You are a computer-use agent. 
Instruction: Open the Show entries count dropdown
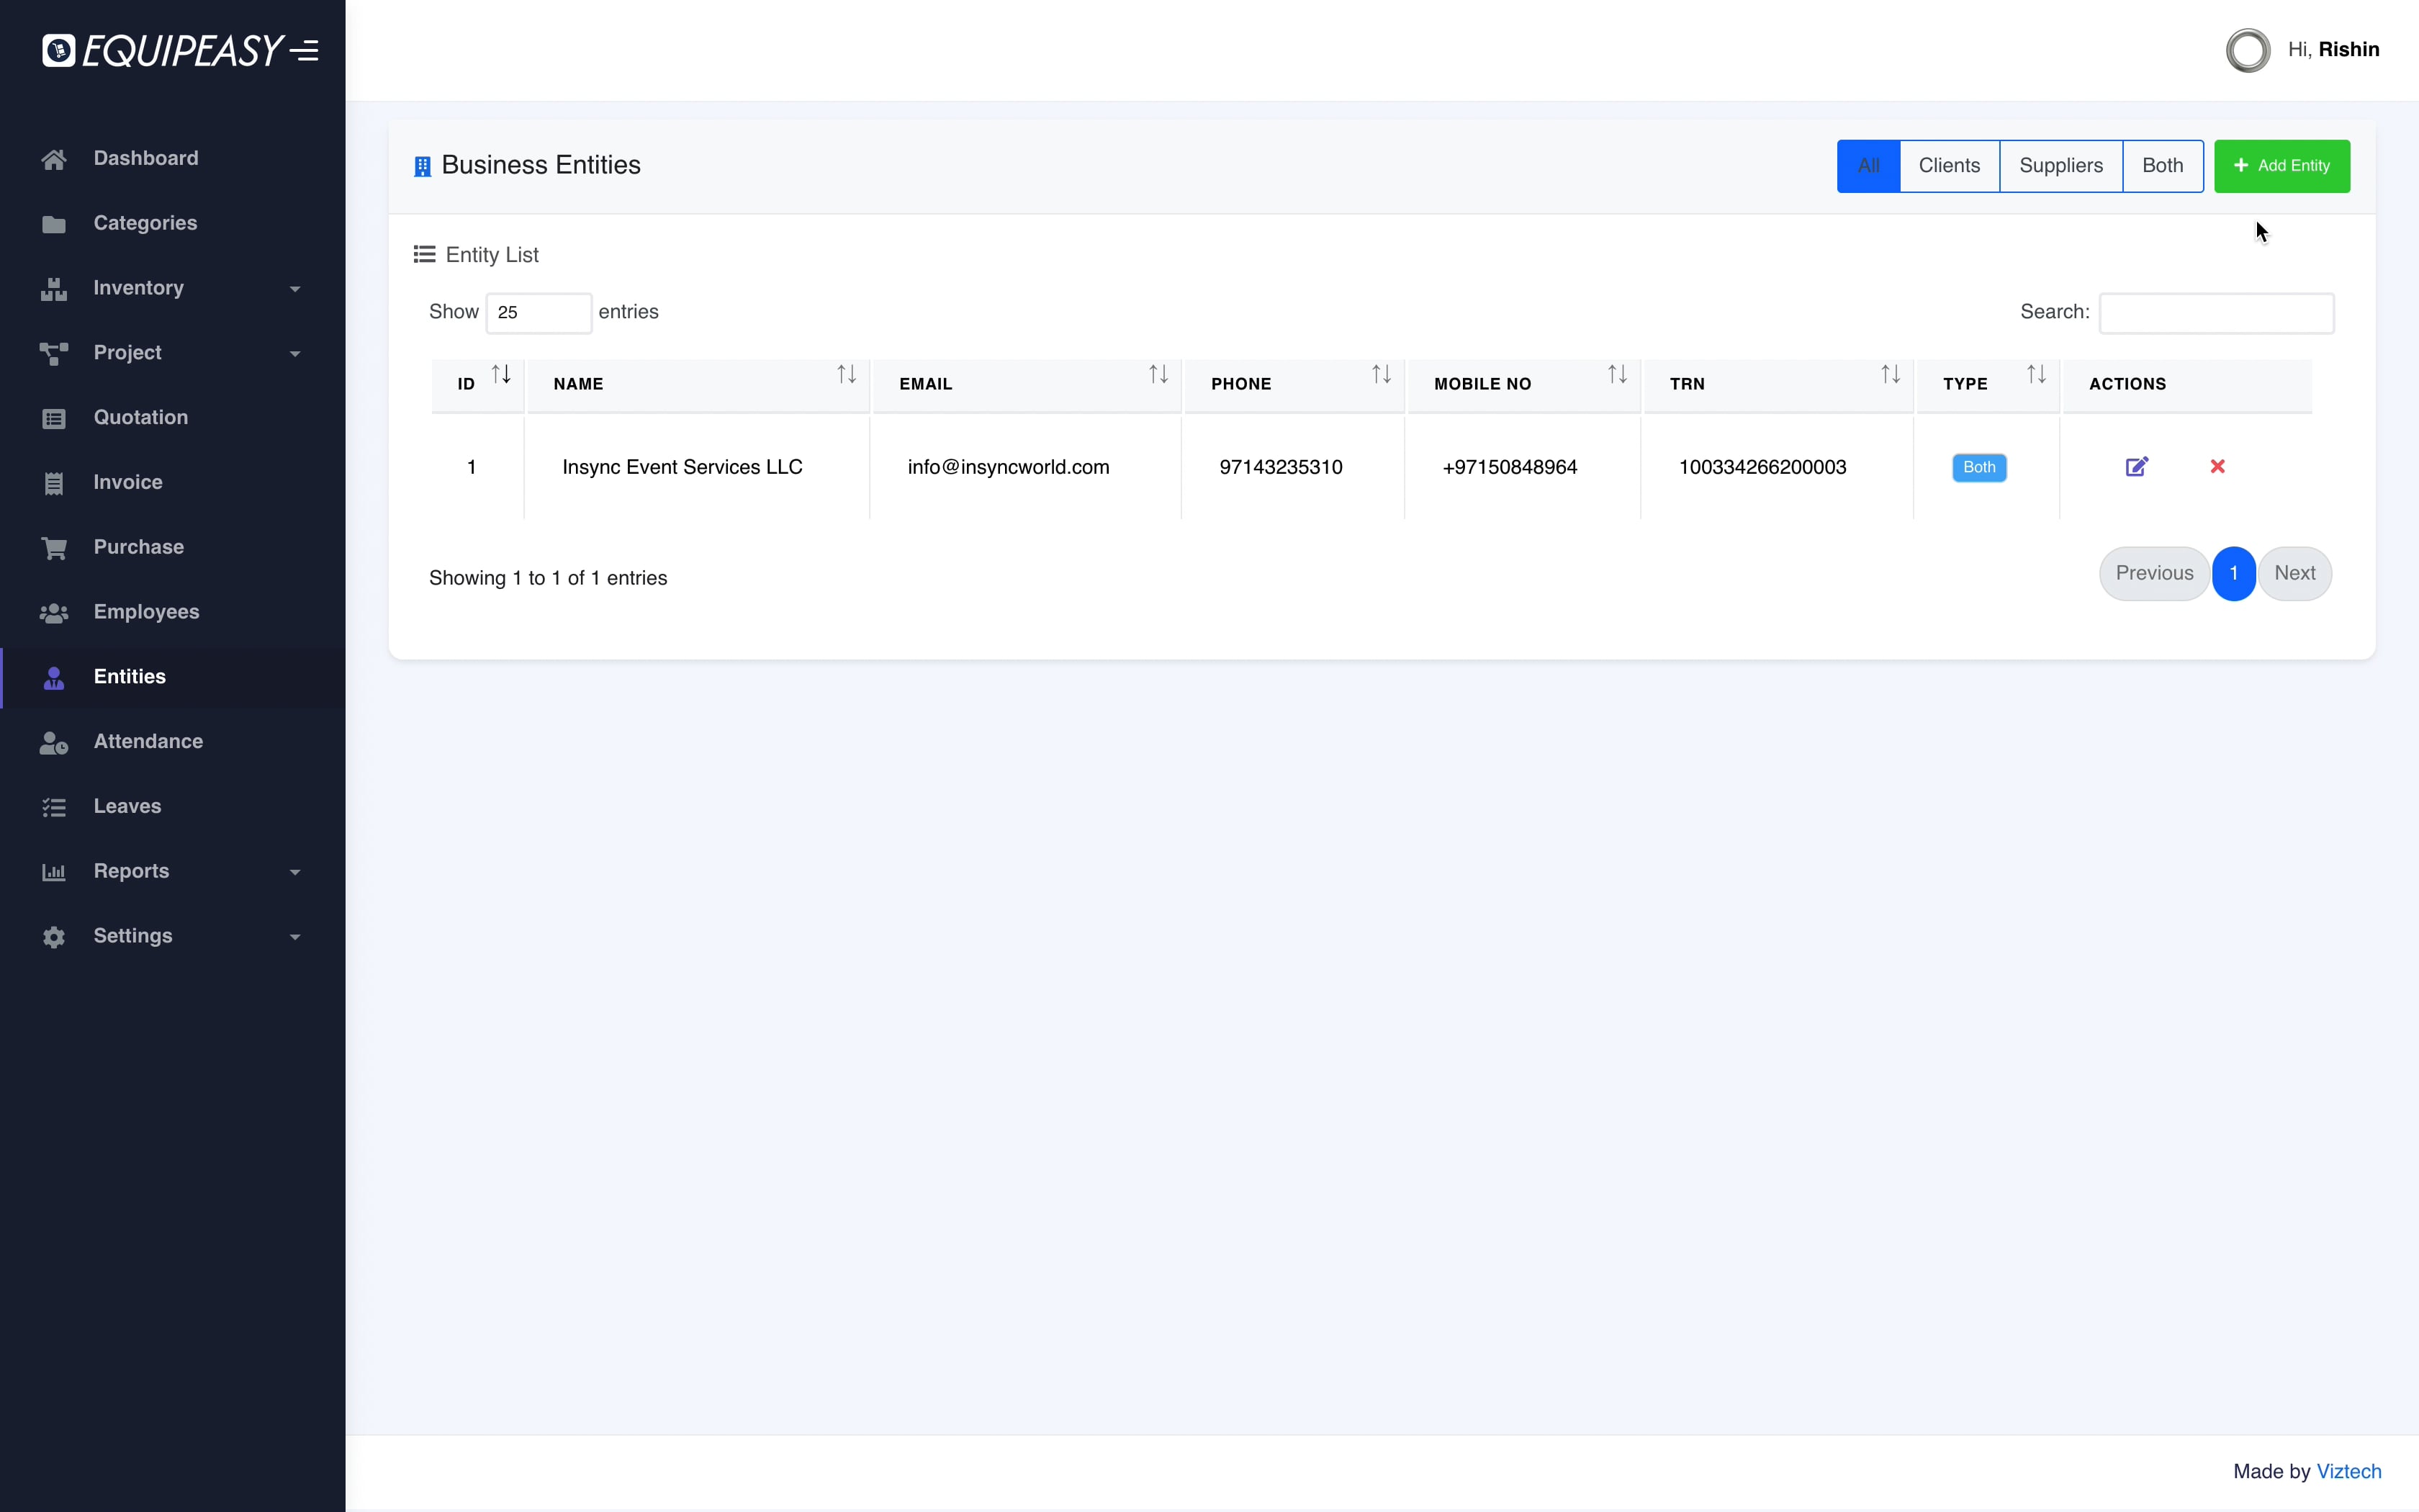coord(539,313)
